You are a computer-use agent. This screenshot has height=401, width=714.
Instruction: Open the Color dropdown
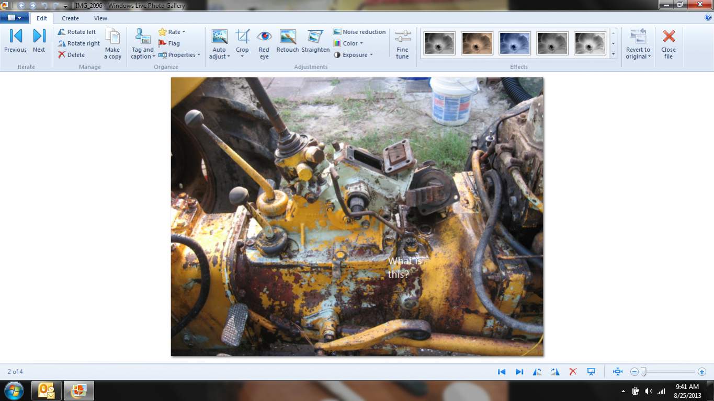353,43
